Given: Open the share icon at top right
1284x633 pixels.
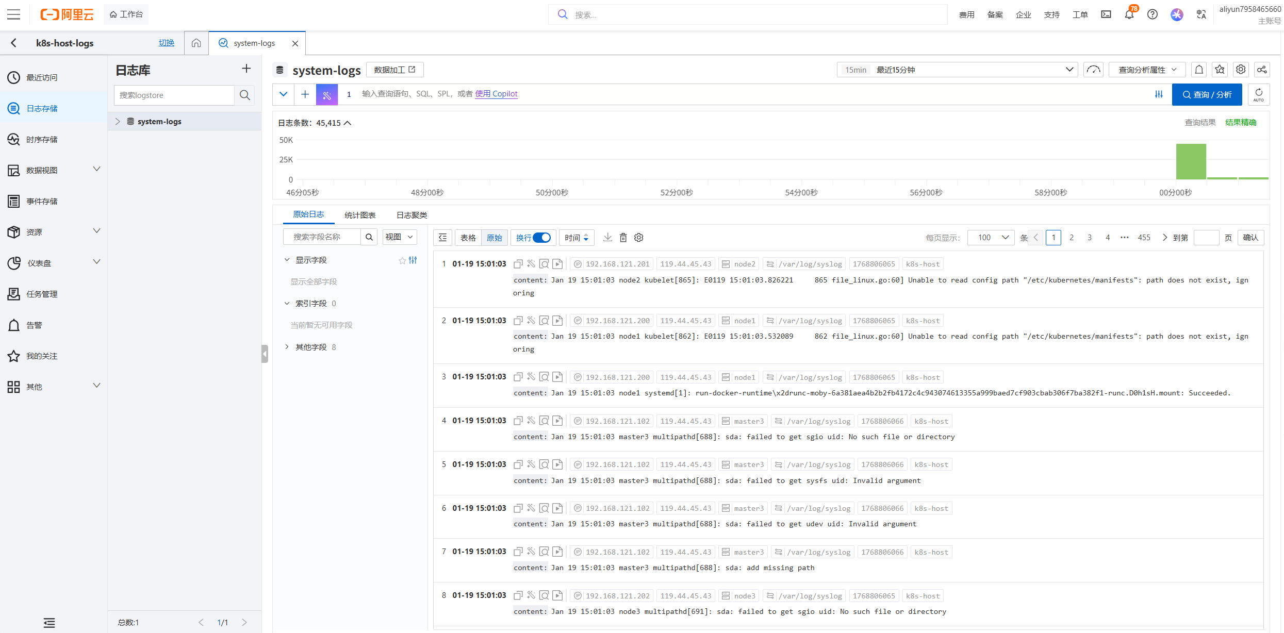Looking at the screenshot, I should point(1261,70).
